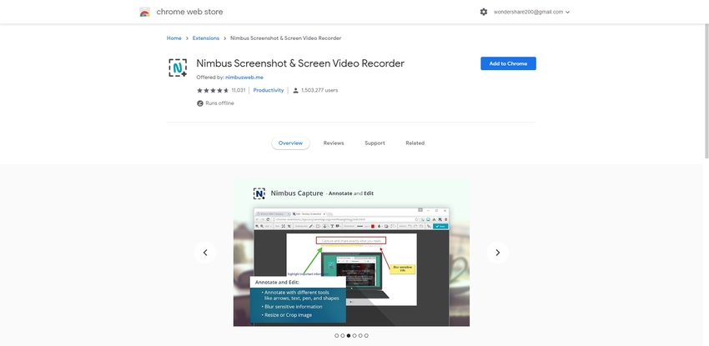Add extension with Add to Chrome button
Viewport: 709px width, 346px height.
point(508,63)
